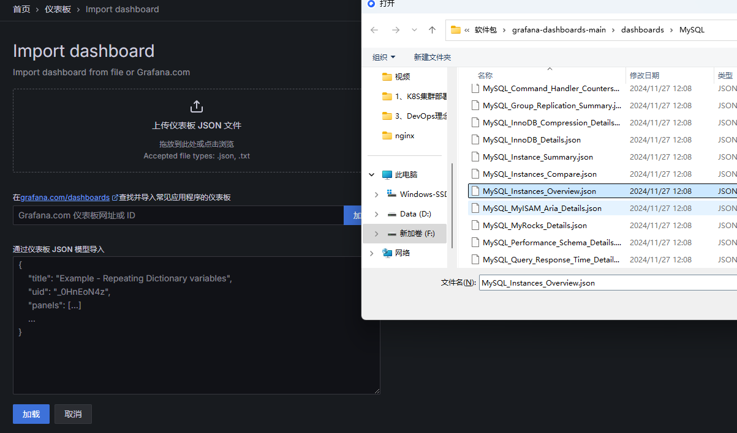The image size is (737, 433).
Task: Sort files by the 类型 column header
Action: 726,75
